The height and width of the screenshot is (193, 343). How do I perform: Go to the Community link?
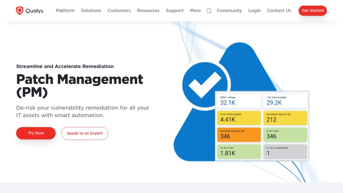pos(229,10)
